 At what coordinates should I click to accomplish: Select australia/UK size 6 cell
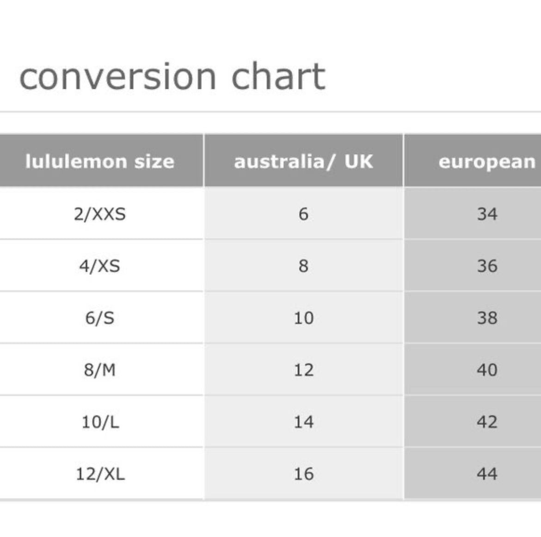pos(304,214)
